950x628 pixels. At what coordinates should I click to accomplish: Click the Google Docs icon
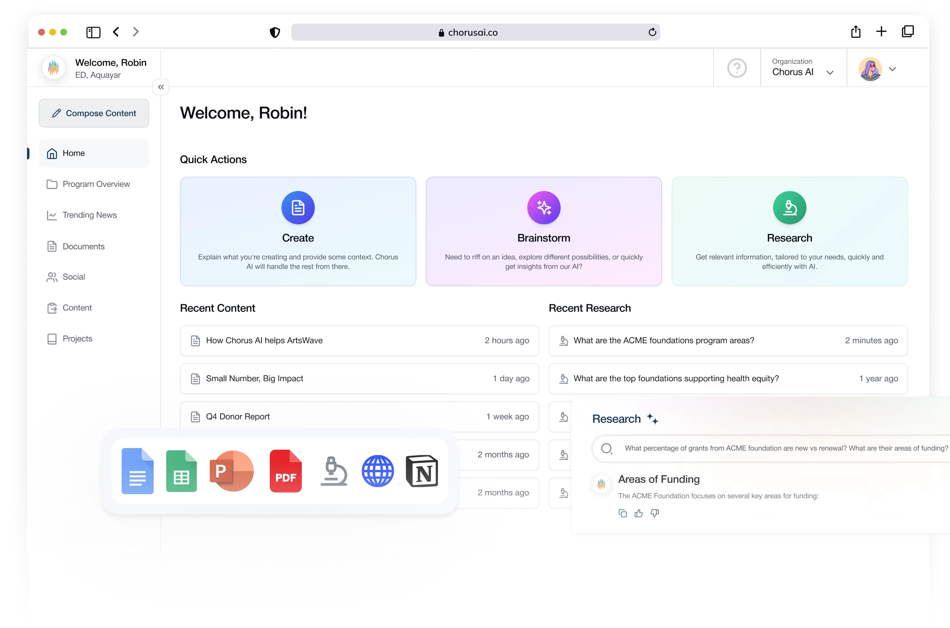(x=137, y=471)
